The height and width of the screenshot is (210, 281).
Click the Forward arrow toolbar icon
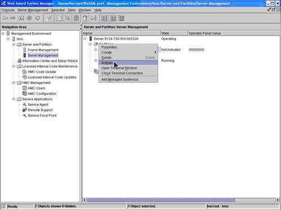pyautogui.click(x=13, y=18)
